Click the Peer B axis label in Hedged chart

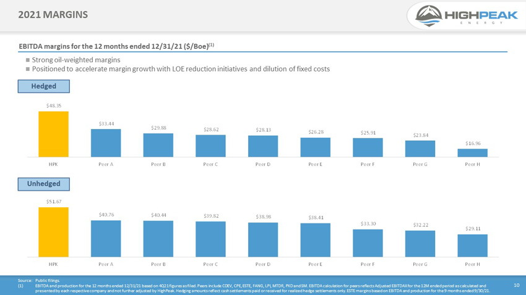coord(158,165)
